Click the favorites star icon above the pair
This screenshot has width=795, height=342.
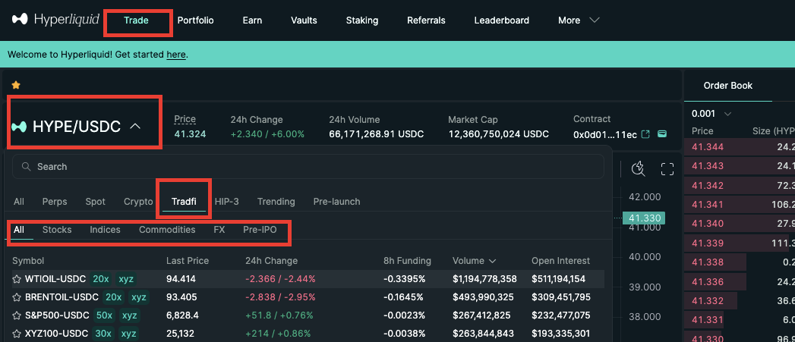(x=16, y=85)
